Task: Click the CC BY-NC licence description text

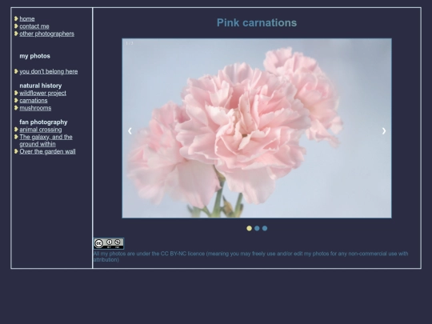Action: tap(250, 257)
